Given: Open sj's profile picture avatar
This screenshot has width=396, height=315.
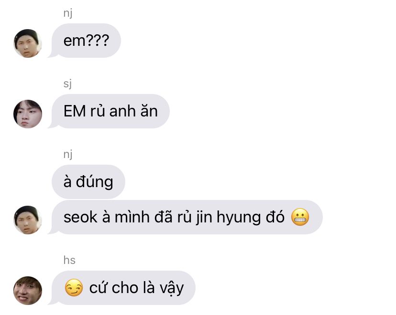Looking at the screenshot, I should [28, 114].
